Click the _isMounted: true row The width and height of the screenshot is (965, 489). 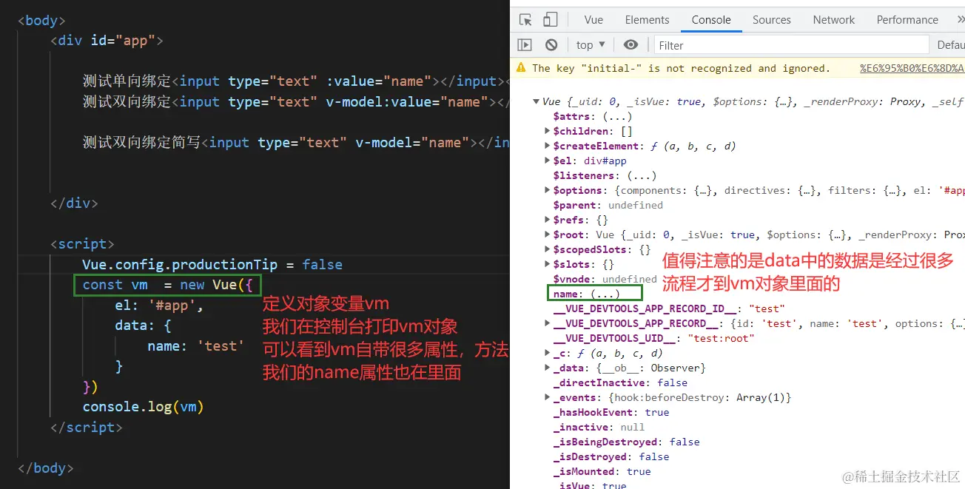pos(602,472)
